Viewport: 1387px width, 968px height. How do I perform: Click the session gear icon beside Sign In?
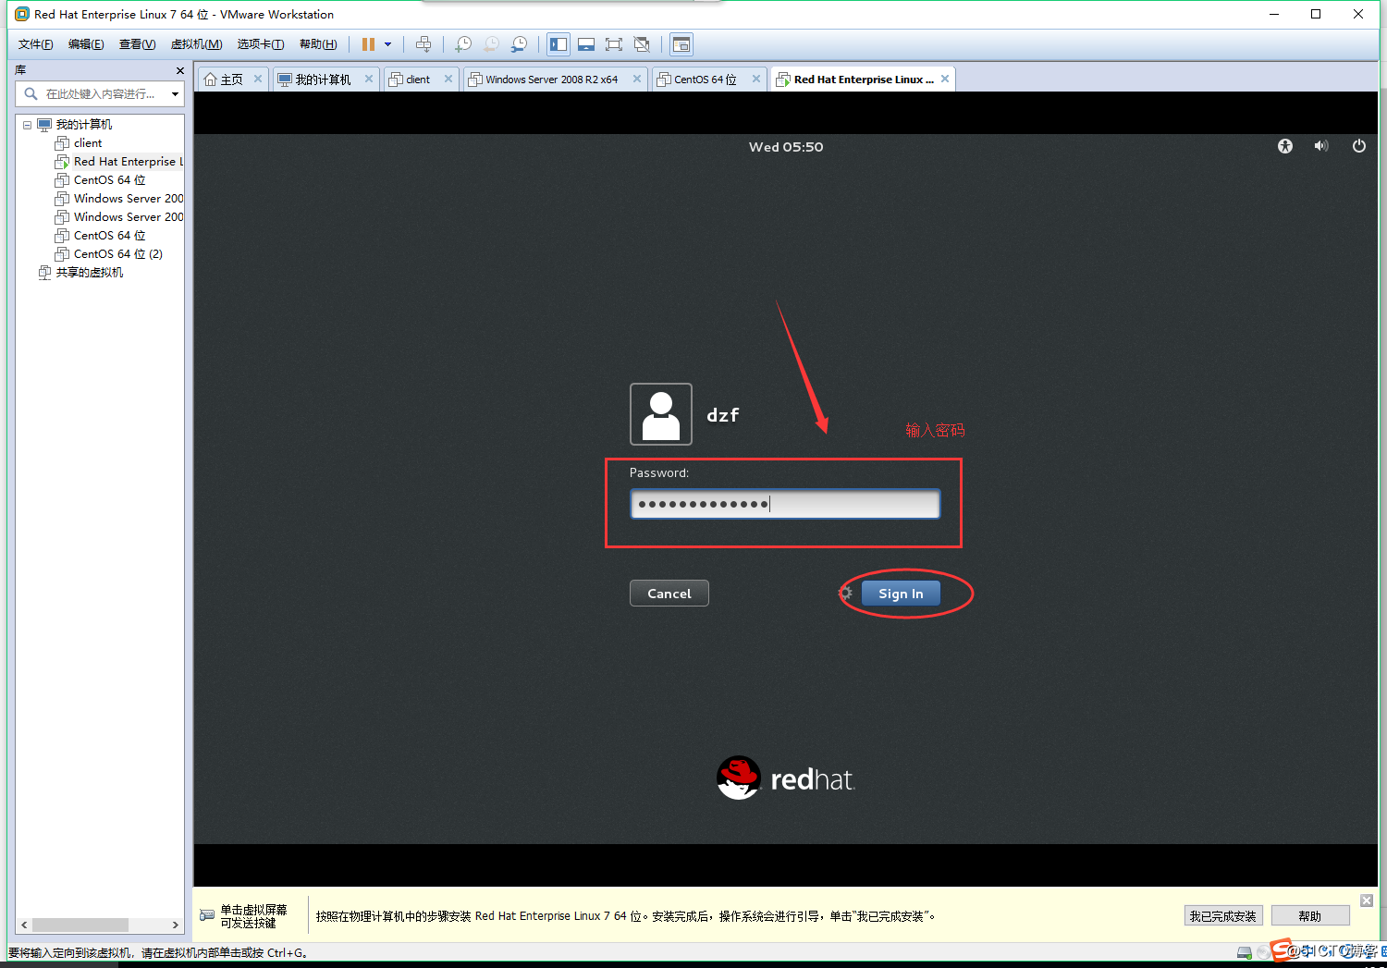pyautogui.click(x=845, y=594)
